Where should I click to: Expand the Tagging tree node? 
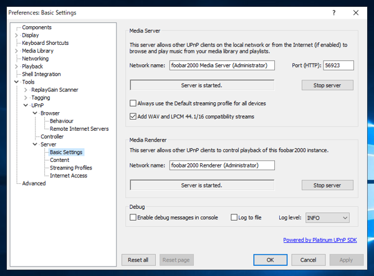click(26, 98)
